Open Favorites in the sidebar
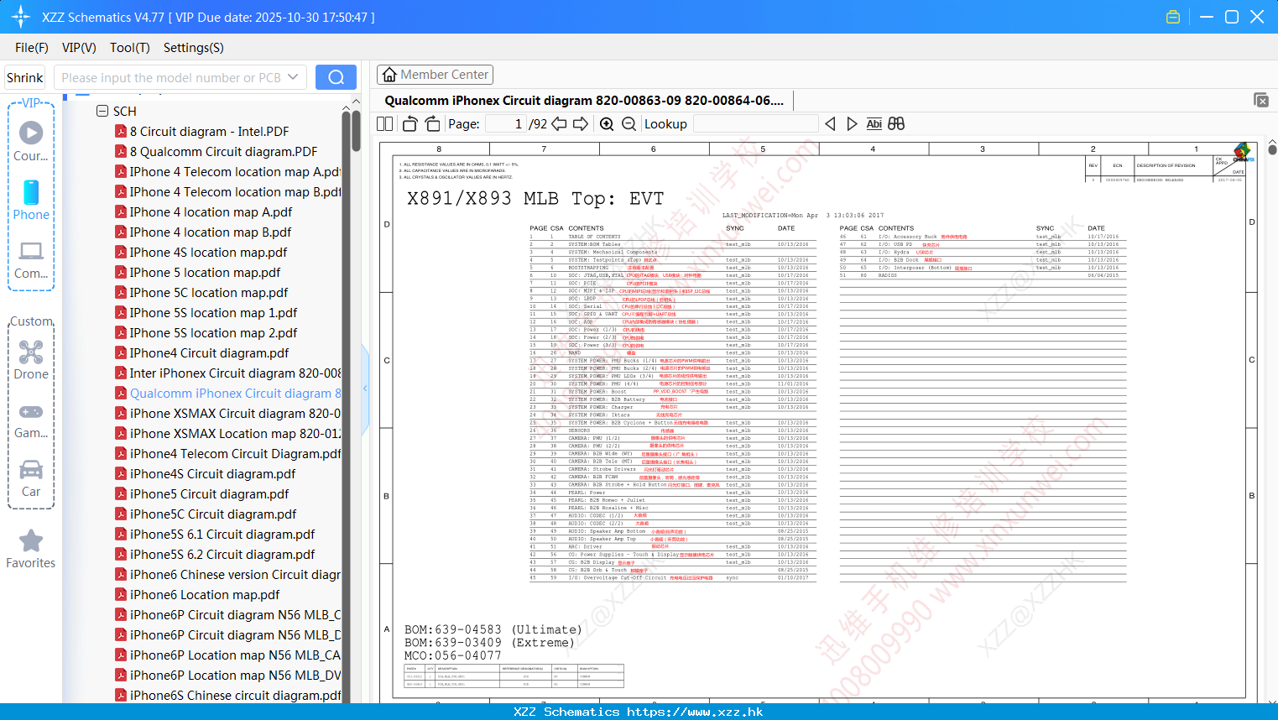1278x720 pixels. (x=31, y=549)
